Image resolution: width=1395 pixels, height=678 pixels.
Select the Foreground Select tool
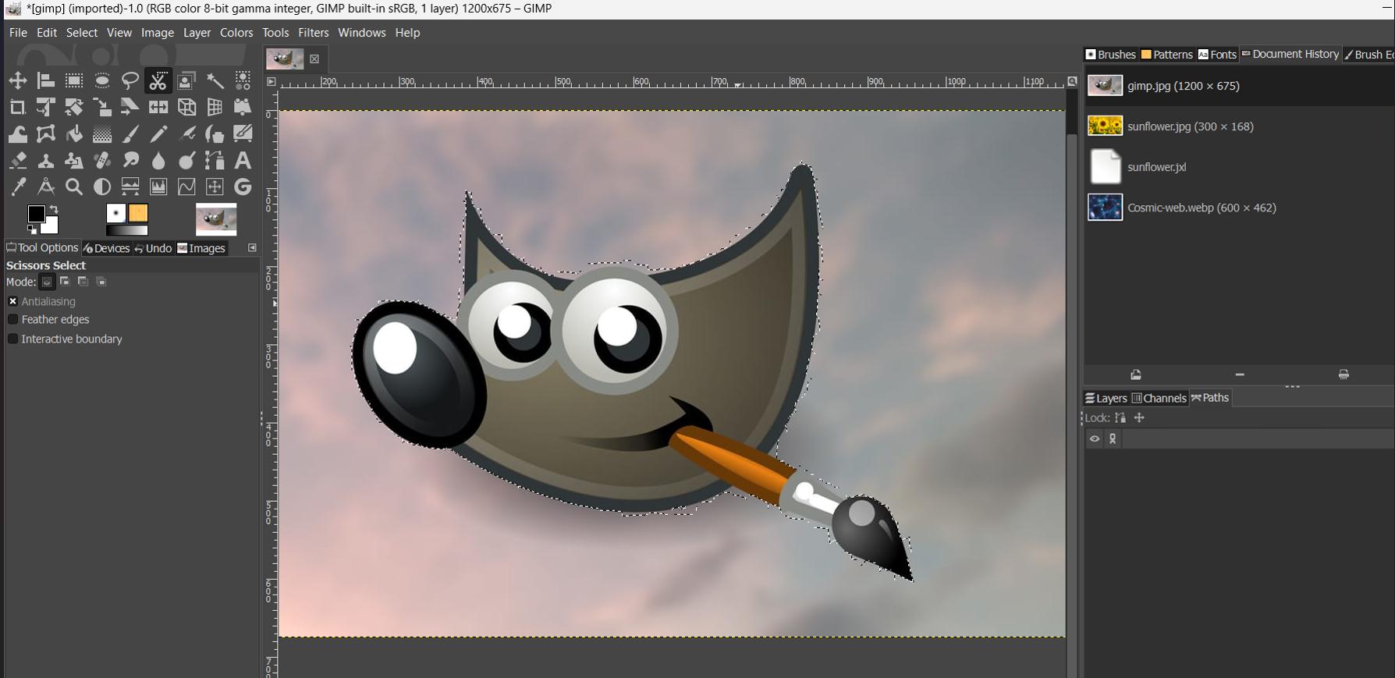click(186, 80)
